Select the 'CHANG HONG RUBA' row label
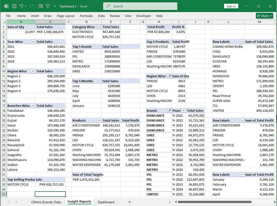The height and width of the screenshot is (206, 277). point(228,47)
